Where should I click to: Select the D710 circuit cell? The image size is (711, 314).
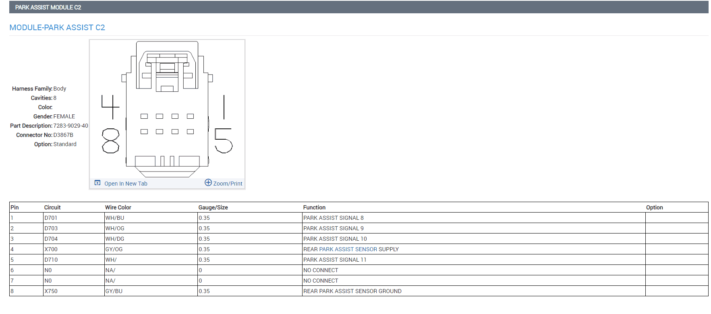74,260
